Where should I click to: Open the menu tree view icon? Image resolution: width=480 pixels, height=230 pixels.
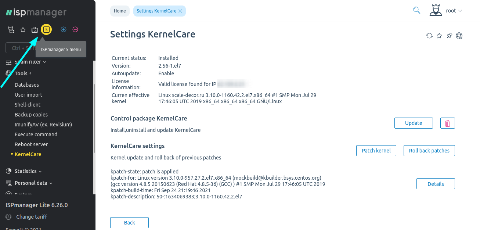click(11, 29)
